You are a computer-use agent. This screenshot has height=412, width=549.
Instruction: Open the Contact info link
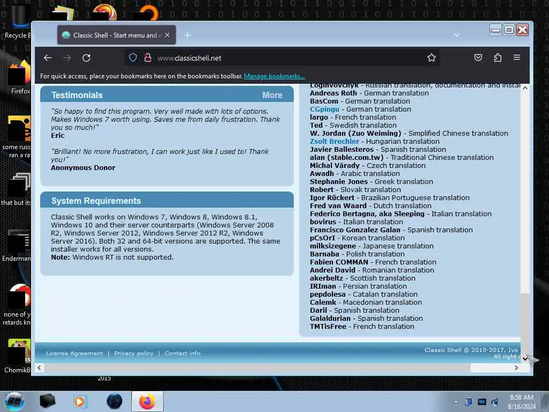click(182, 353)
